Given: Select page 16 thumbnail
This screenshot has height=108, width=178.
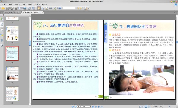Looking at the screenshot, I should tap(12, 74).
